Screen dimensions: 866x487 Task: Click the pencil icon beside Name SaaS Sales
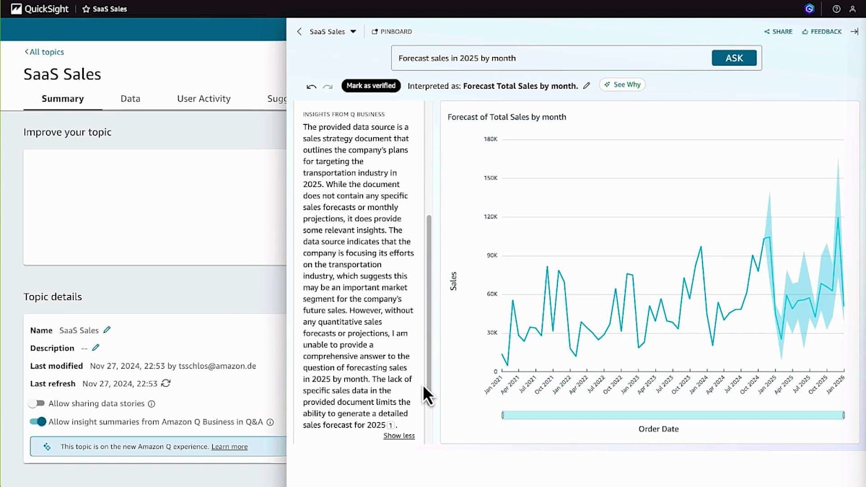tap(107, 330)
